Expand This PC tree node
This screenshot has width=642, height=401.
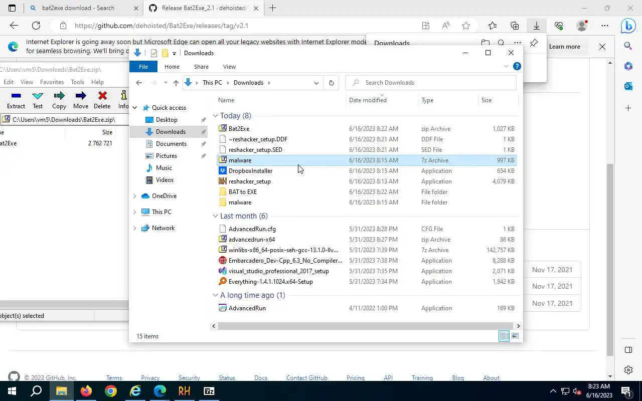coord(135,212)
